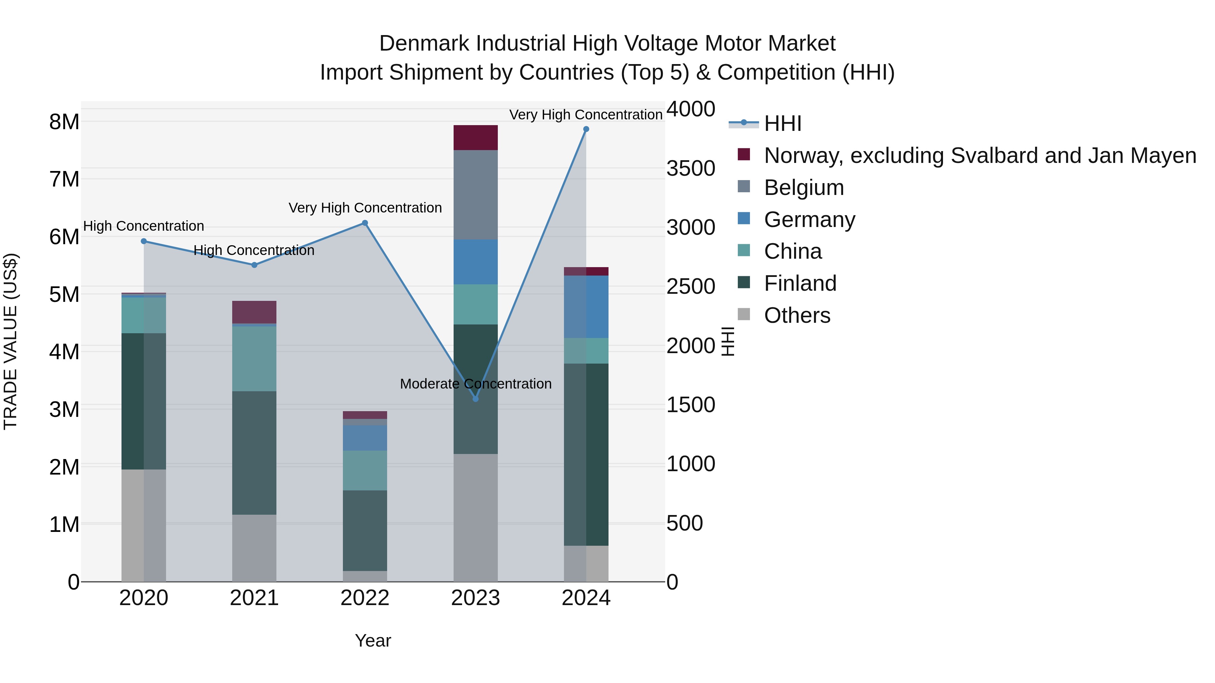Click the 2021 HHI data point
The image size is (1215, 683).
click(254, 265)
